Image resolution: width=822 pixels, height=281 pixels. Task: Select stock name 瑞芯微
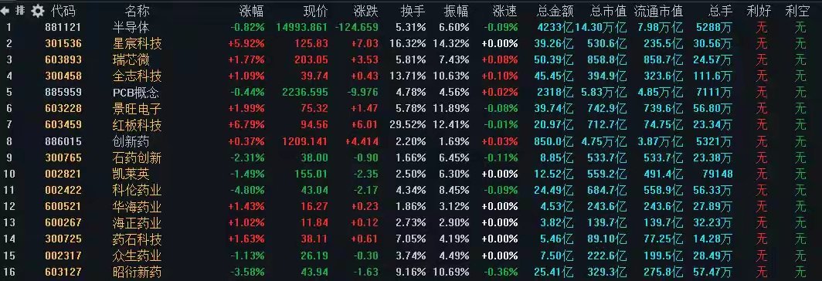pyautogui.click(x=131, y=59)
